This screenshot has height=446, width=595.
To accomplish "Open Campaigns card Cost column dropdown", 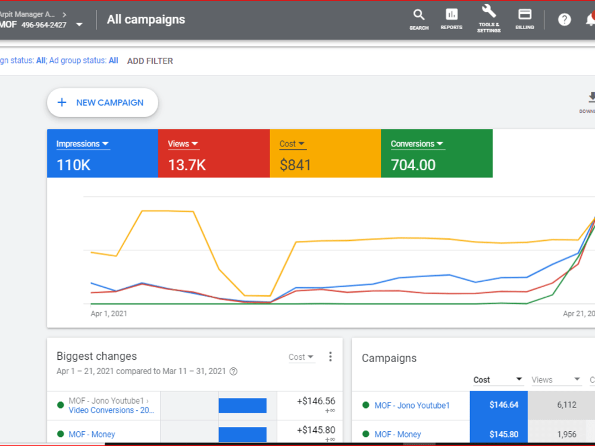I will pyautogui.click(x=498, y=379).
